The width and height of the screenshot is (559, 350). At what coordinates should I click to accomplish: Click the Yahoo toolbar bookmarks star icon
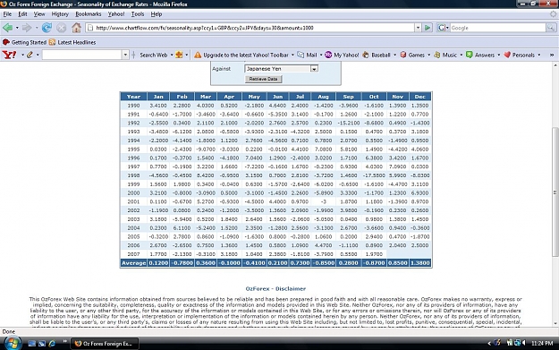(179, 55)
